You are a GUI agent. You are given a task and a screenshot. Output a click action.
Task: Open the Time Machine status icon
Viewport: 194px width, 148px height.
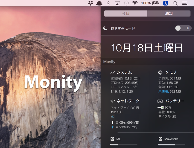point(126,3)
